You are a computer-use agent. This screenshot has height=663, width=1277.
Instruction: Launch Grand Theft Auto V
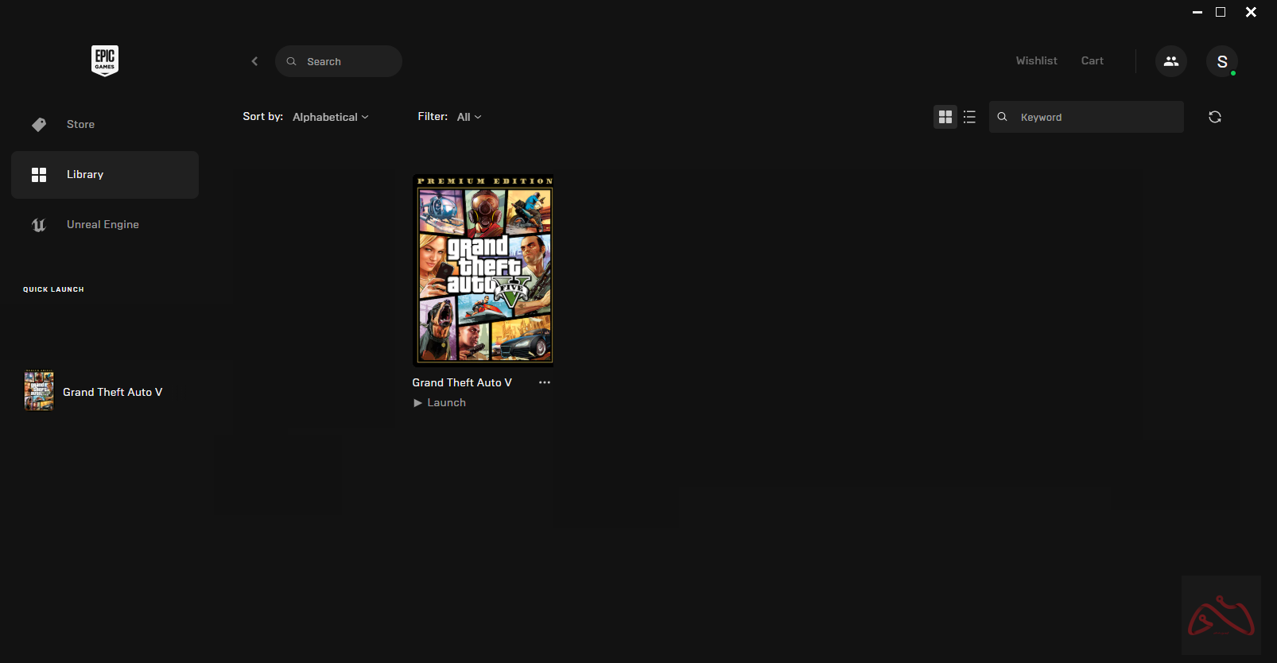(440, 403)
